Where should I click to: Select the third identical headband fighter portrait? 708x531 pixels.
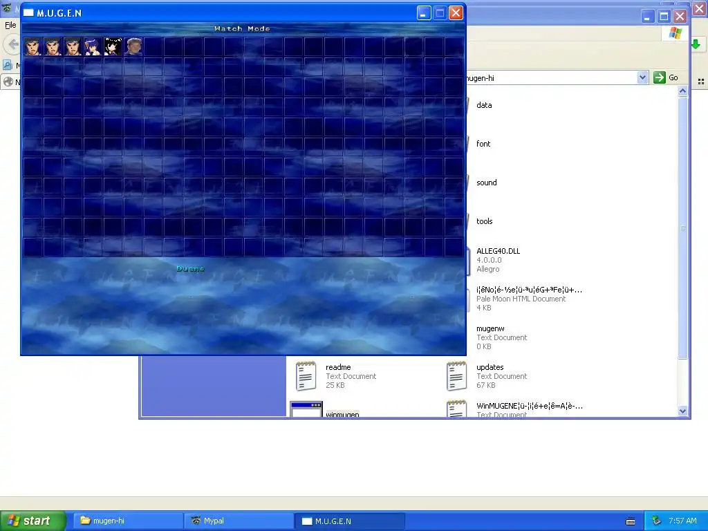73,46
